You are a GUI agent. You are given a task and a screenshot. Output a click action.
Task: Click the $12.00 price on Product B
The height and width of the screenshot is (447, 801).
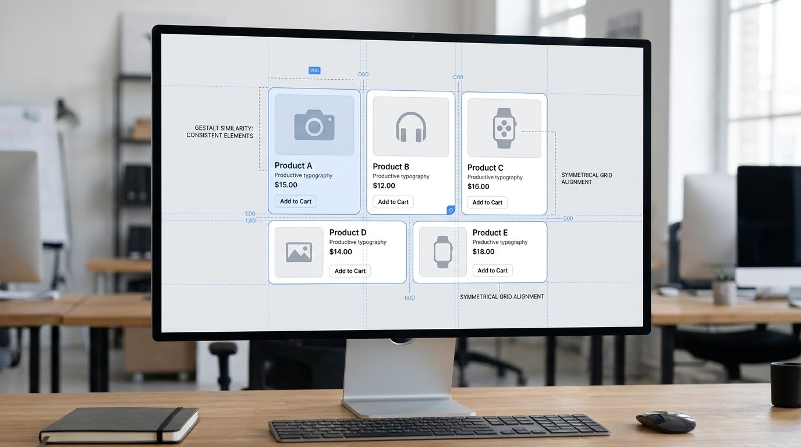click(384, 186)
